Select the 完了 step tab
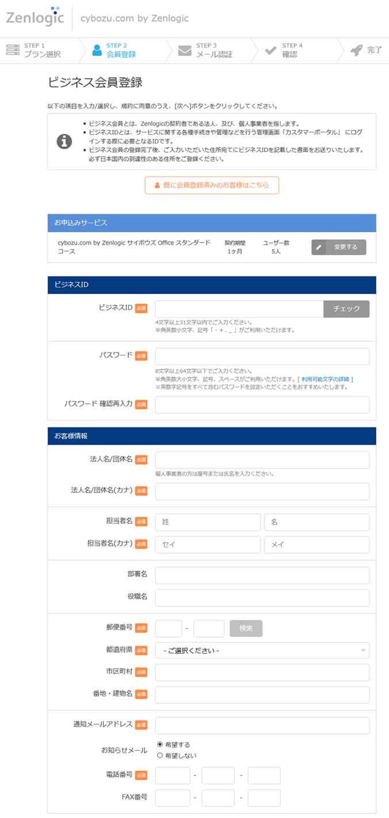389x818 pixels. (365, 51)
